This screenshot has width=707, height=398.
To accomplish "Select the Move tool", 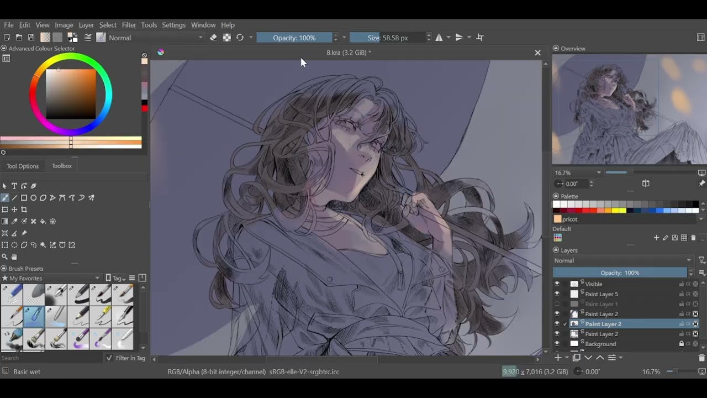I will [14, 210].
